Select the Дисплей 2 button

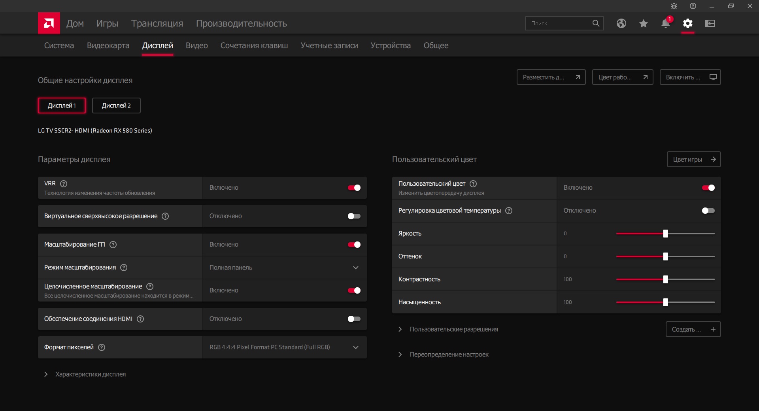[116, 106]
